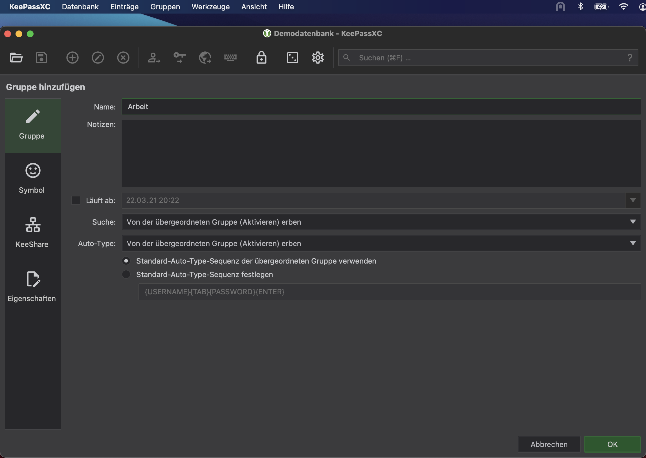Select Standard-Auto-Type-Sequenz festlegen radio button

(126, 274)
